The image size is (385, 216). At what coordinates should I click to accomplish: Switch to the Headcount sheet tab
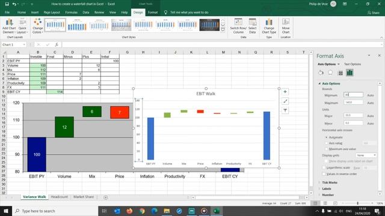pos(59,197)
